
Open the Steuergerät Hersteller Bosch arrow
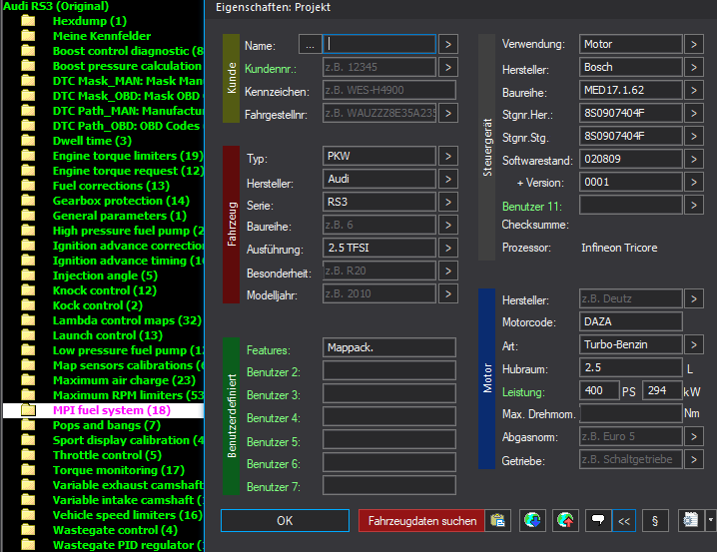(x=694, y=67)
